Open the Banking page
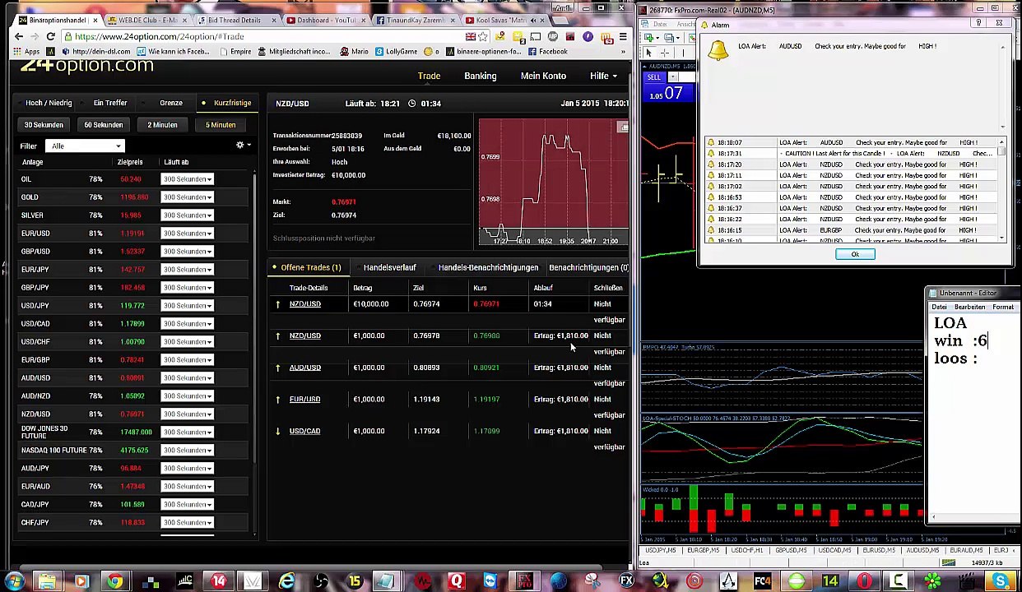This screenshot has width=1022, height=592. [x=480, y=76]
